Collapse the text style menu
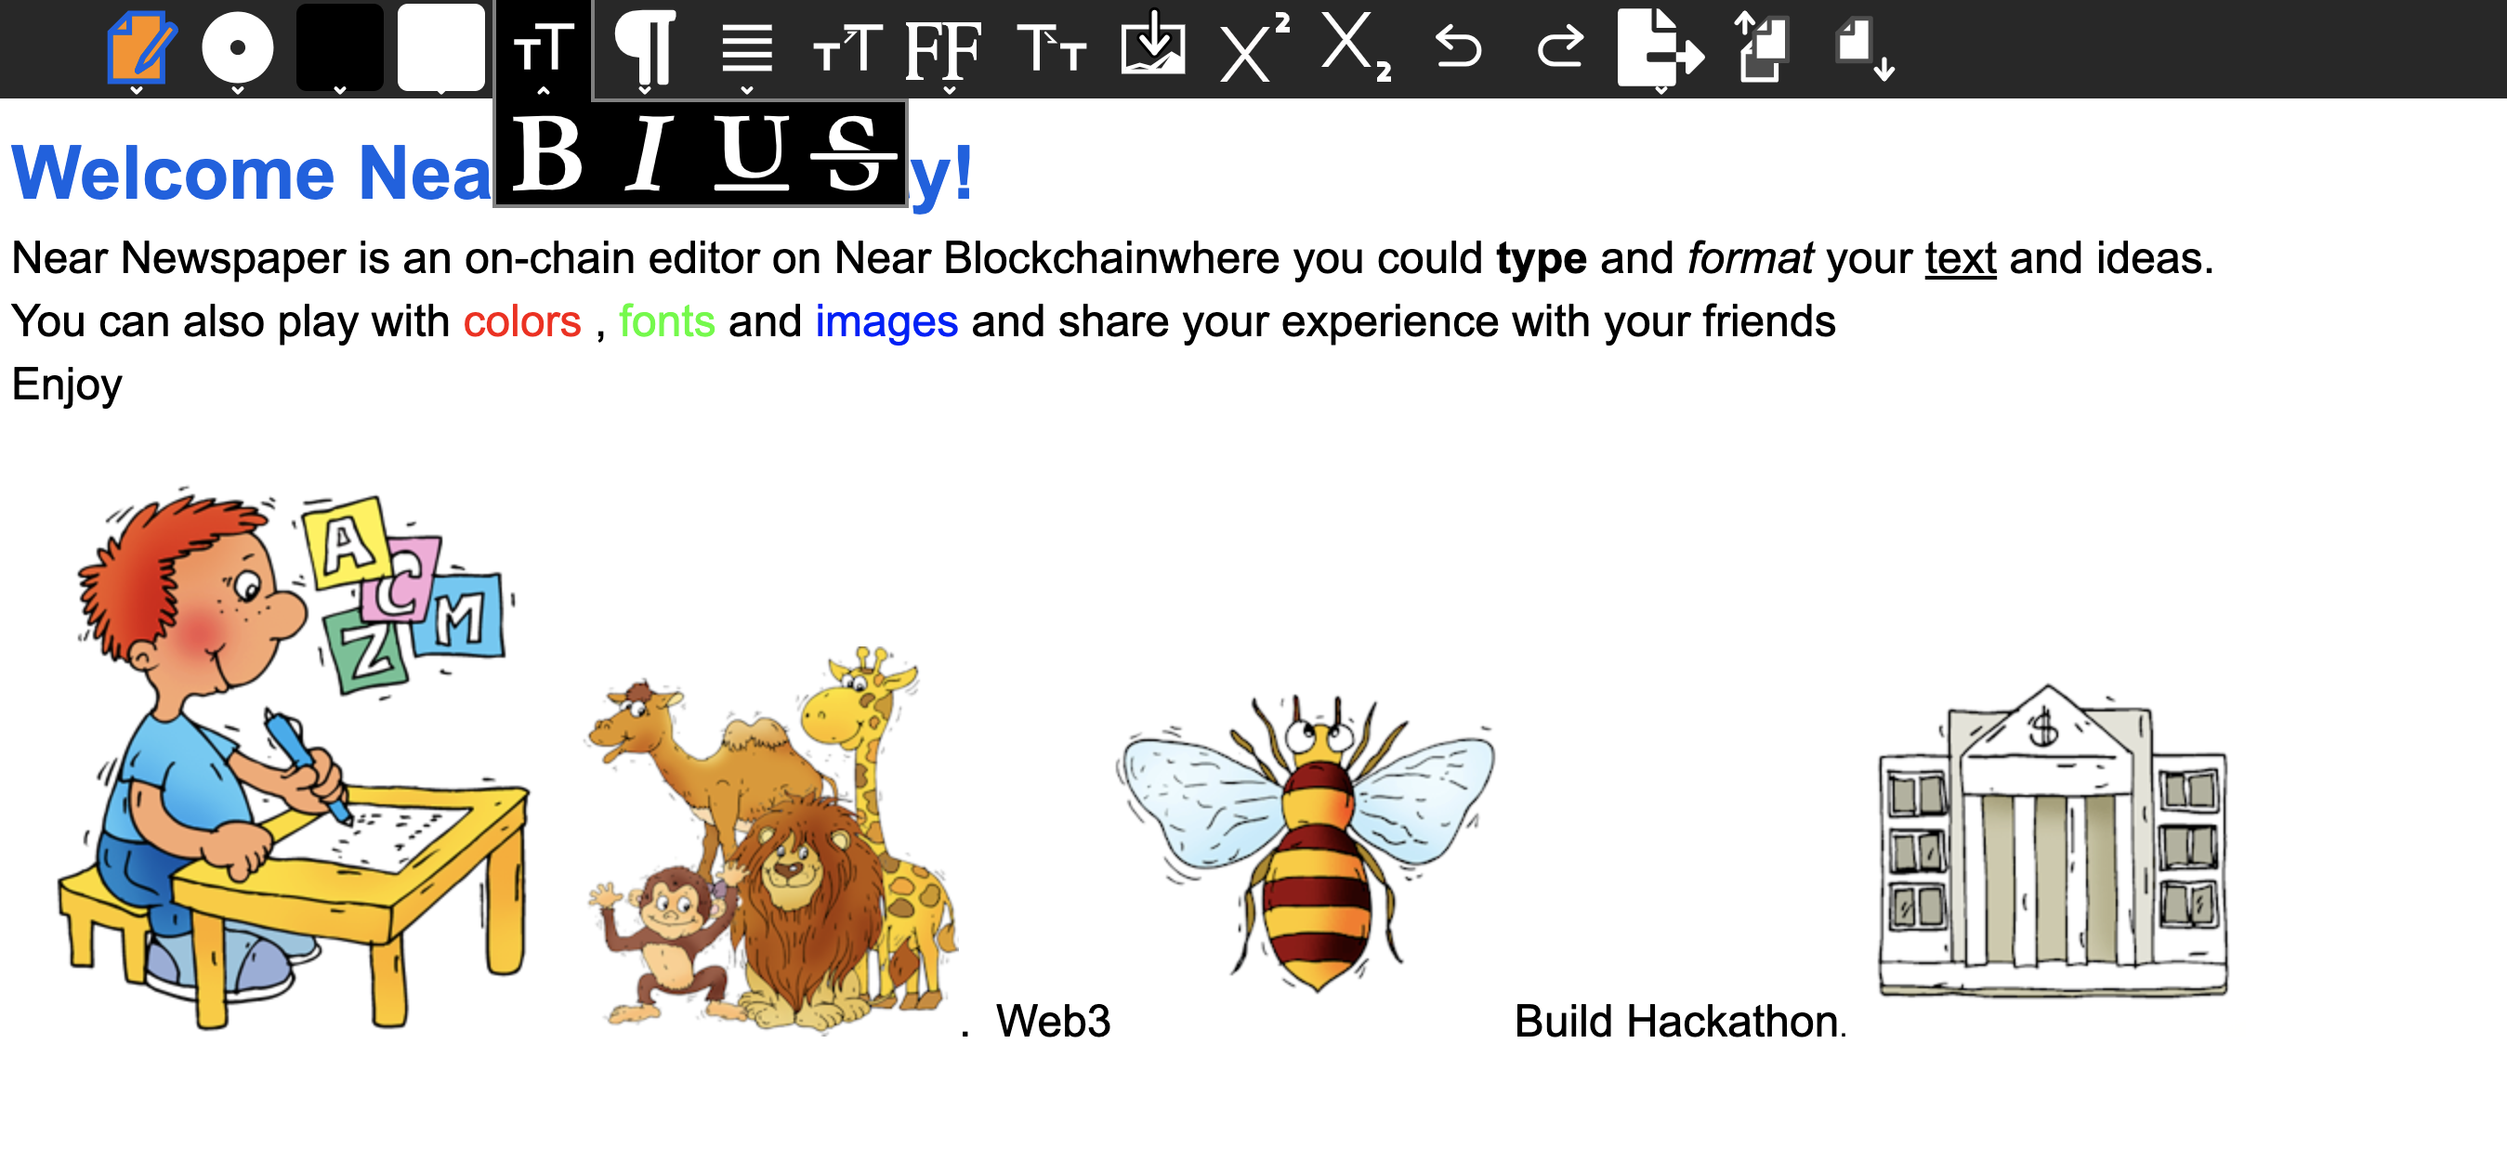2507x1174 pixels. pyautogui.click(x=543, y=48)
